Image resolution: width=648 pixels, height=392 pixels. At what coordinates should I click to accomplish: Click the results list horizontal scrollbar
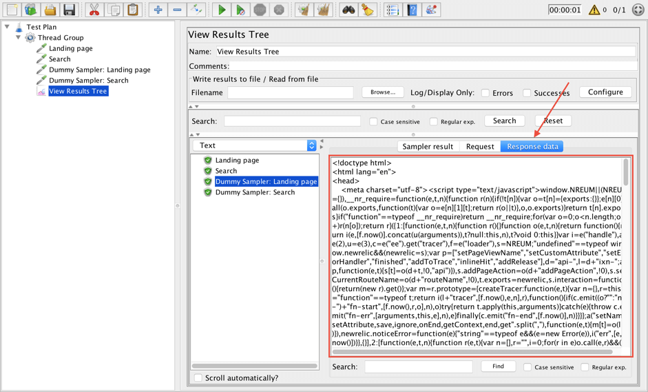point(255,366)
